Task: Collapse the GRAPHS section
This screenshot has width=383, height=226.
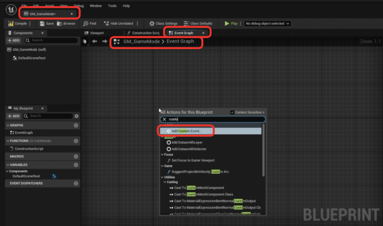Action: (x=8, y=125)
